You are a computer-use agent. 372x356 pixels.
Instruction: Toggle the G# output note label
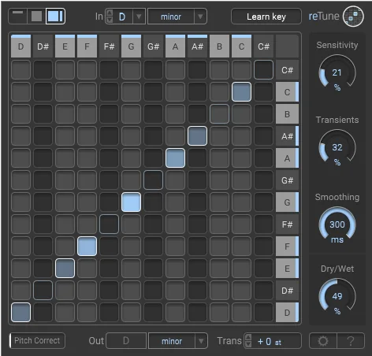pyautogui.click(x=287, y=180)
